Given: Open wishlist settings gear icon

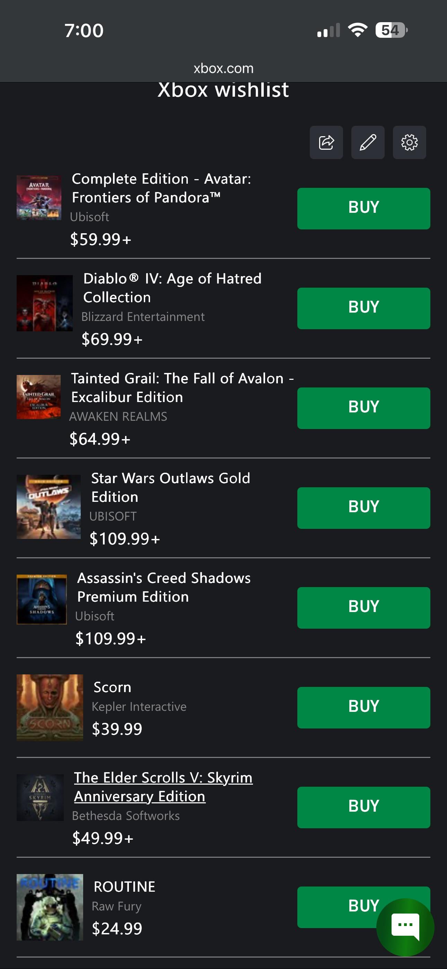Looking at the screenshot, I should point(409,142).
